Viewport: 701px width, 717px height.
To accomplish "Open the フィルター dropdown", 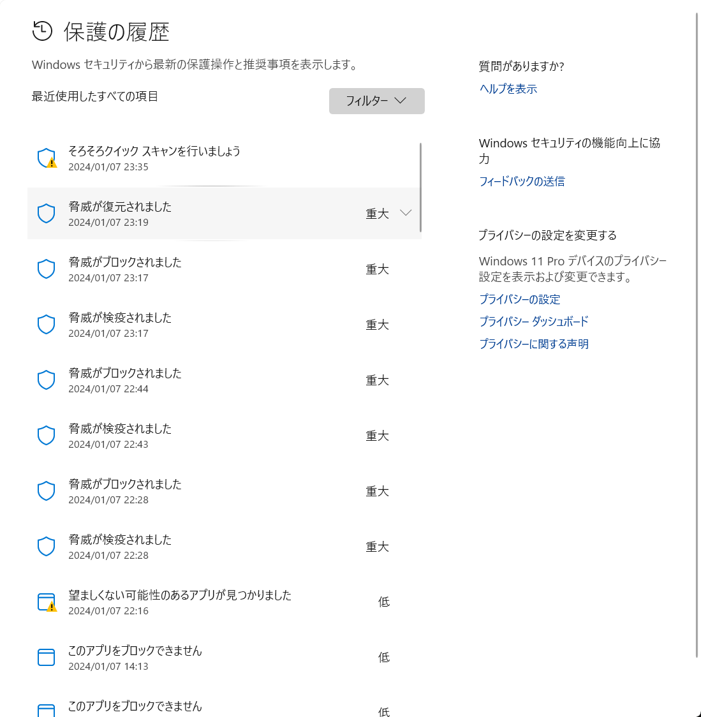I will (376, 101).
